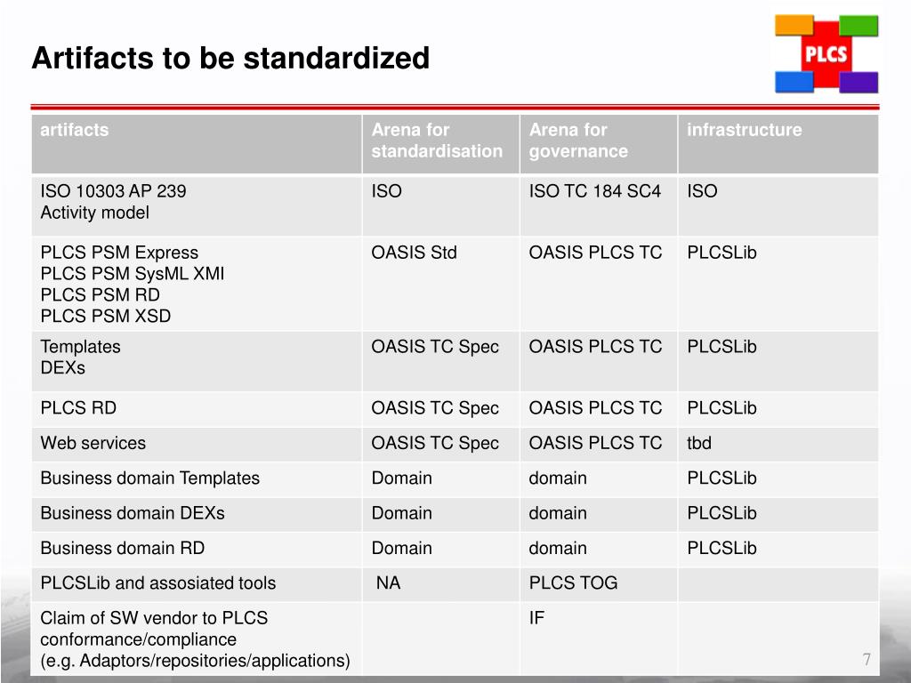Select the "PLCS PSM SysML XMI" line
Viewport: 911px width, 683px height.
(132, 274)
